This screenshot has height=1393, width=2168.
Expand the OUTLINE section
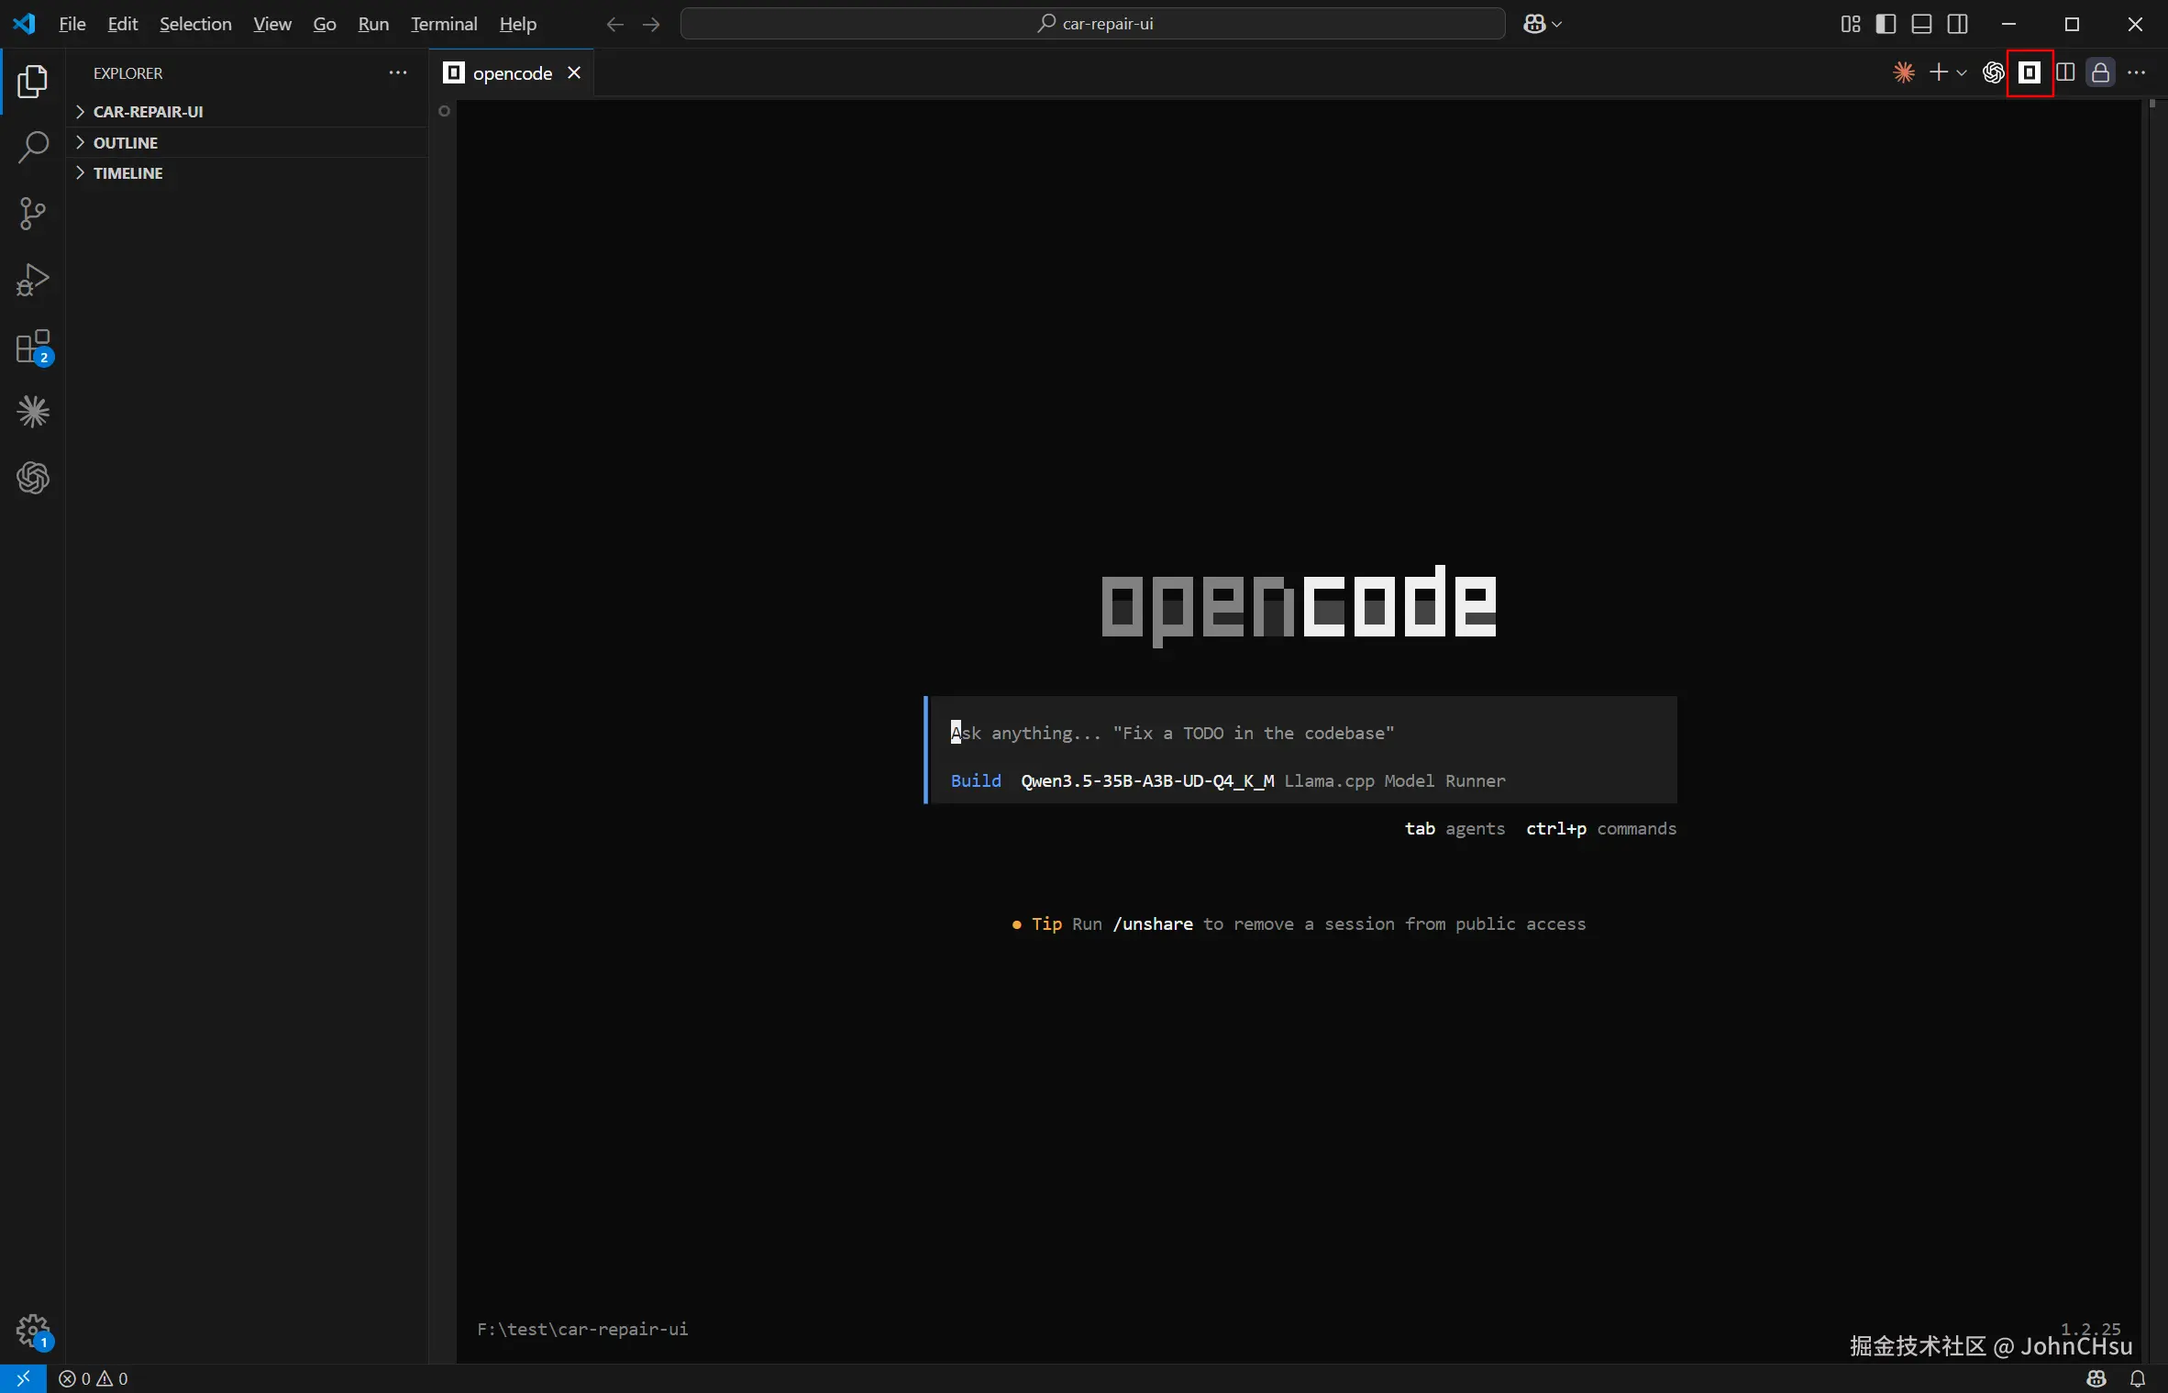126,142
